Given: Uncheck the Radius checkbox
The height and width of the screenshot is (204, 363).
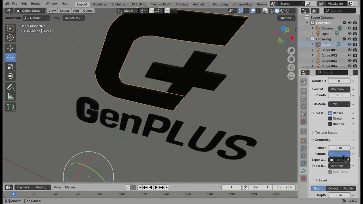Looking at the screenshot, I should point(330,113).
